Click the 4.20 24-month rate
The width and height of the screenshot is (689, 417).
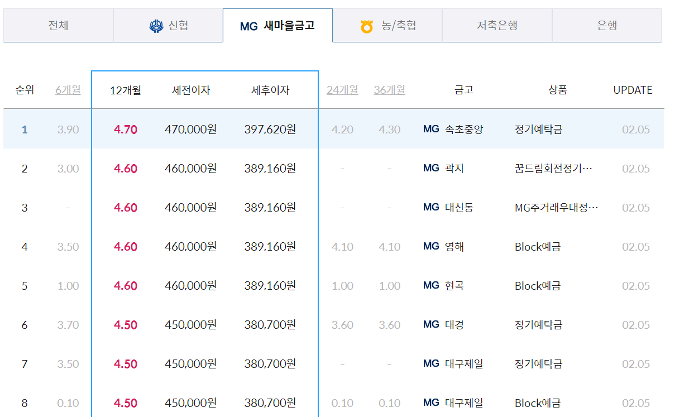342,130
